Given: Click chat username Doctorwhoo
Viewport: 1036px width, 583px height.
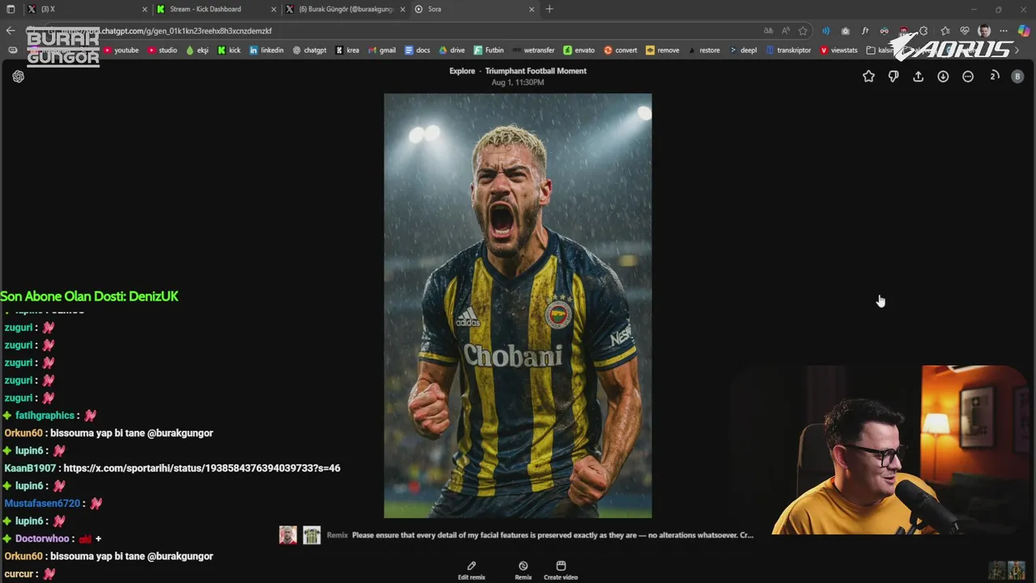Looking at the screenshot, I should (x=42, y=538).
